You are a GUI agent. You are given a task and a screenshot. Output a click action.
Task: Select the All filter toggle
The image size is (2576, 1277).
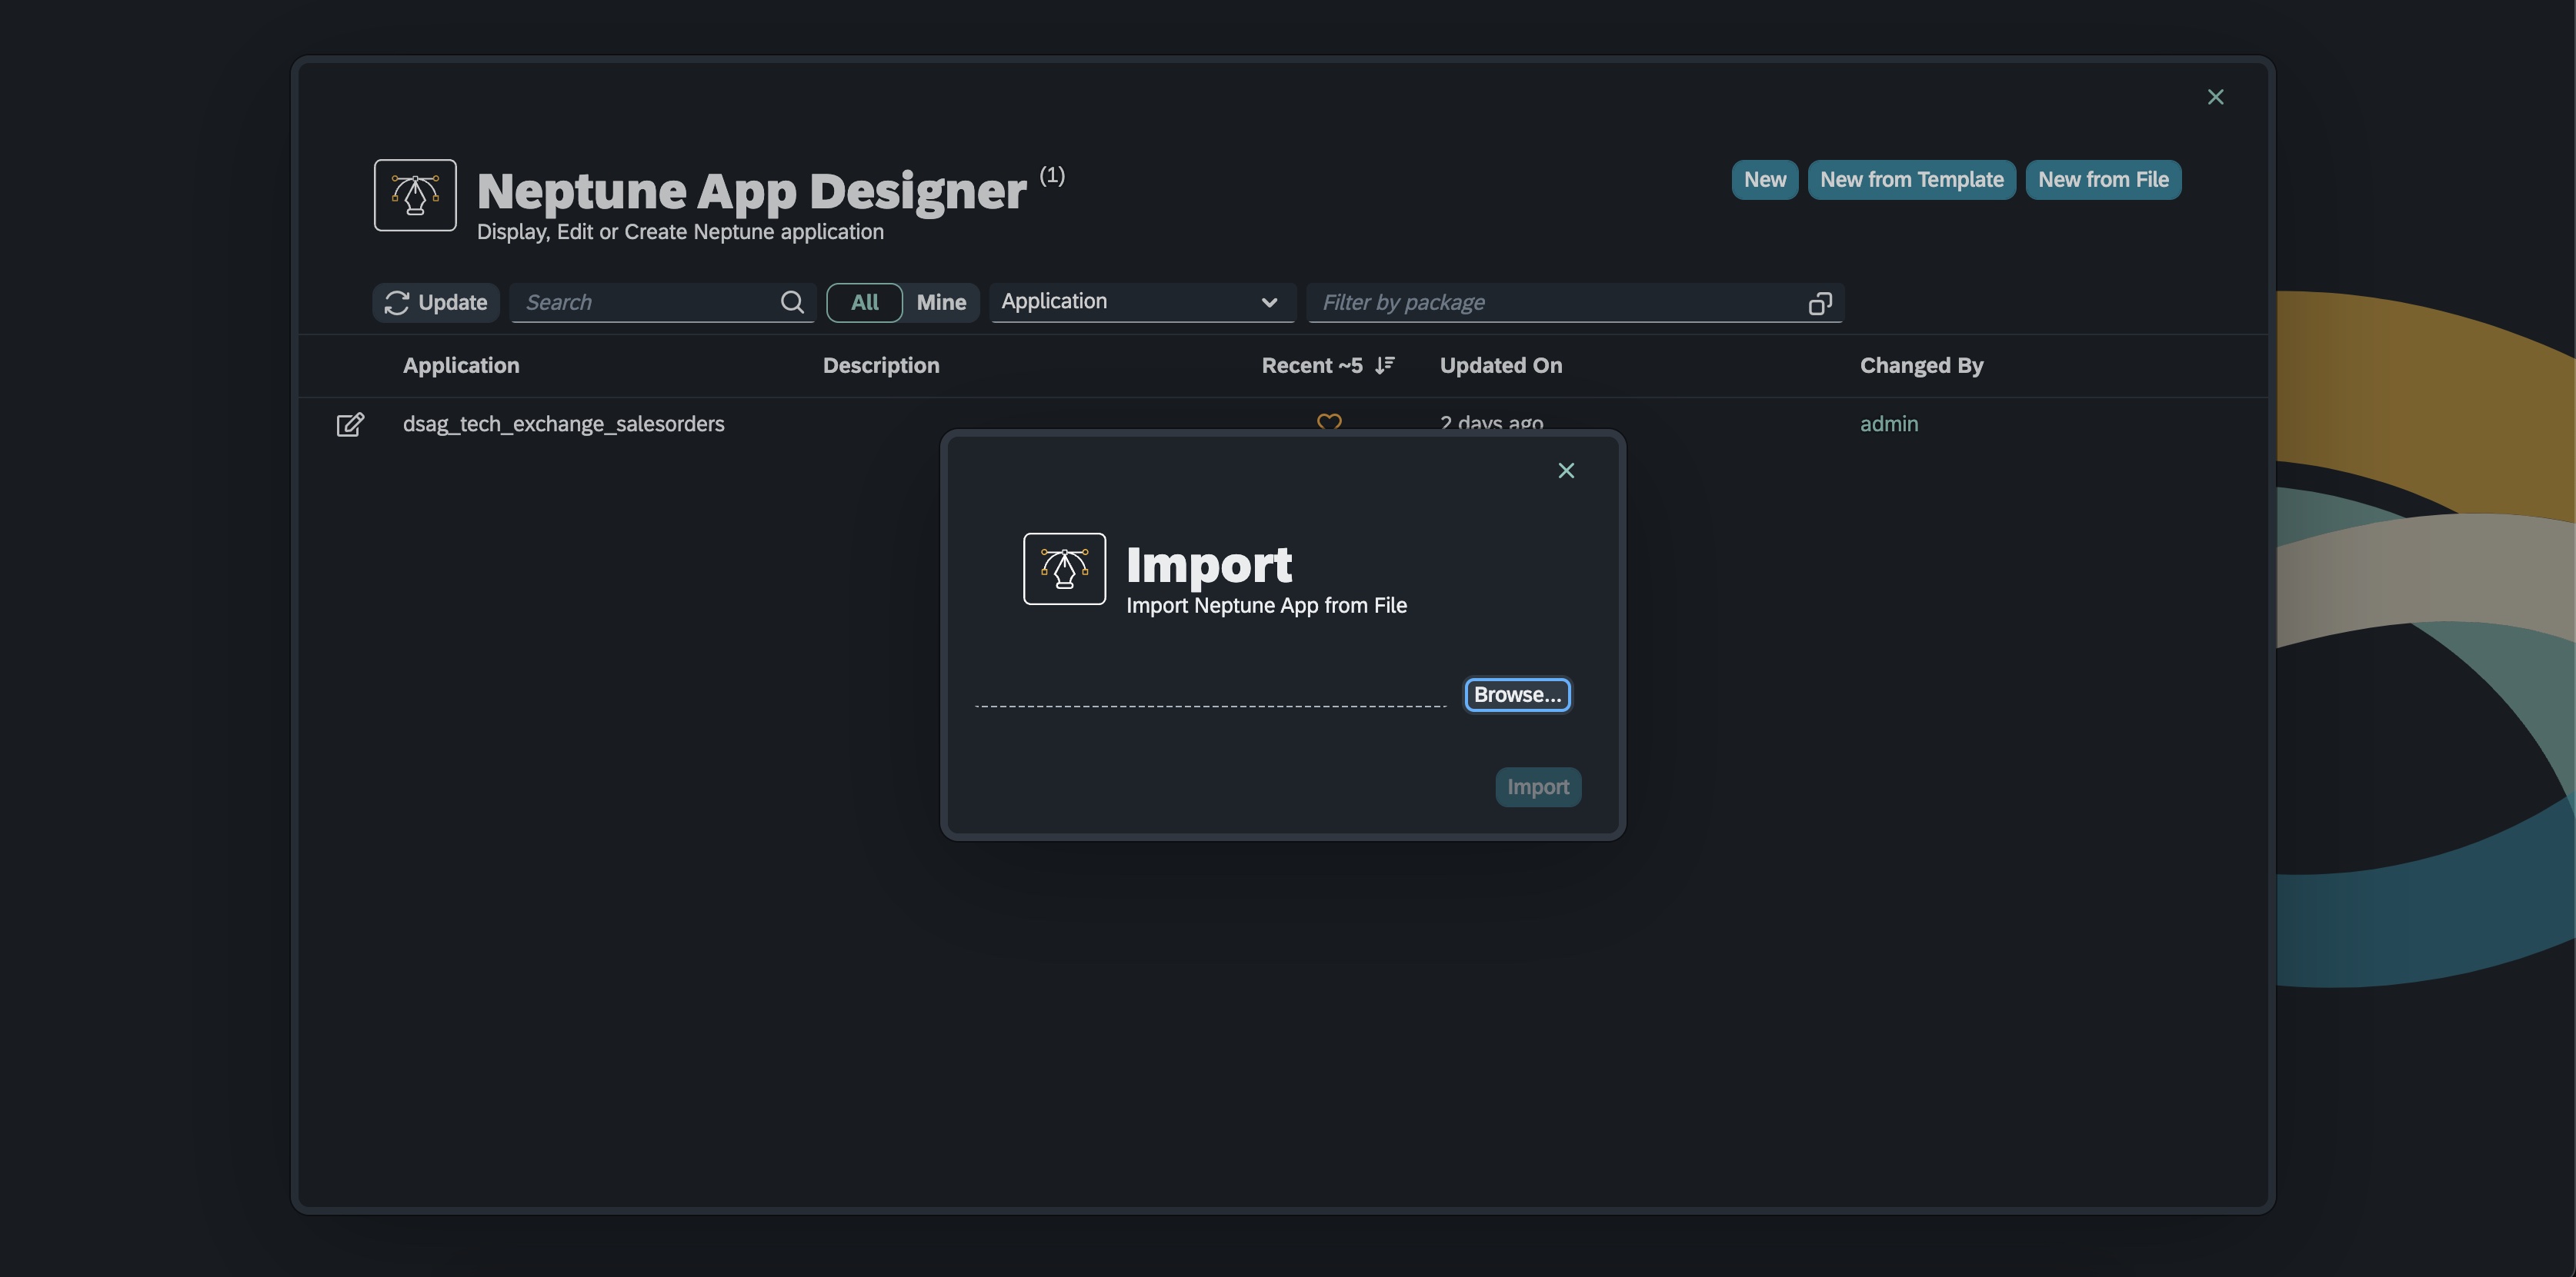point(864,302)
